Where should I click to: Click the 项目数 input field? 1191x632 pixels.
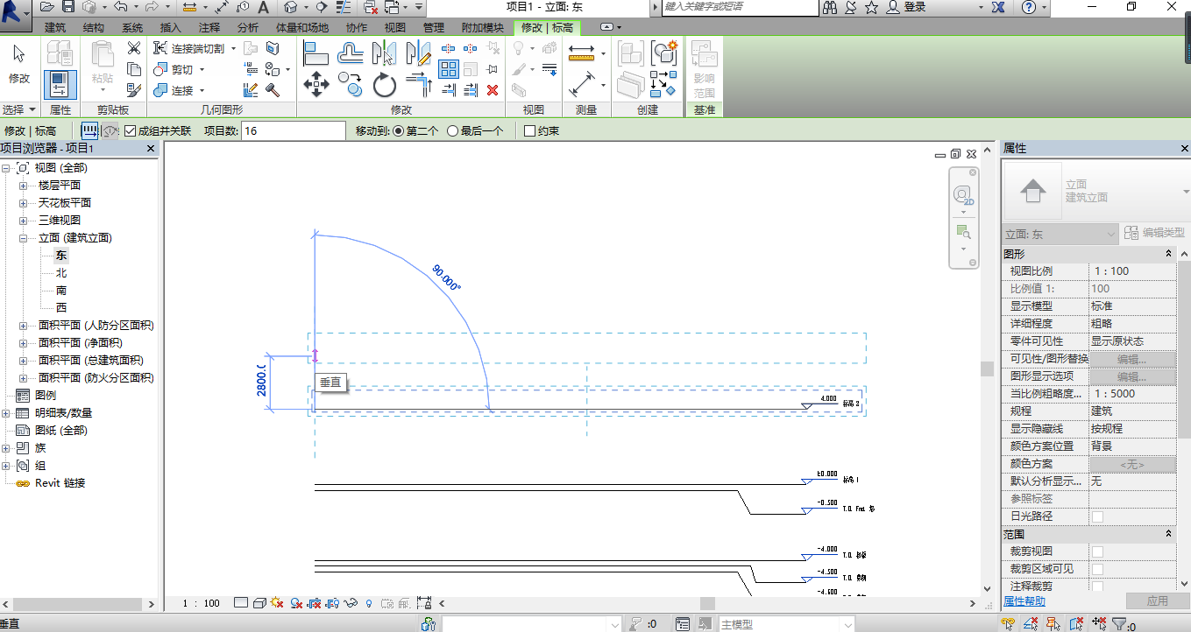tap(293, 131)
